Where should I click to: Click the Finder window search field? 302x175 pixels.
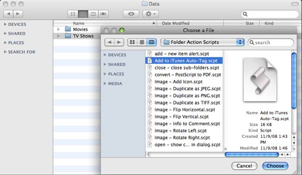point(270,14)
